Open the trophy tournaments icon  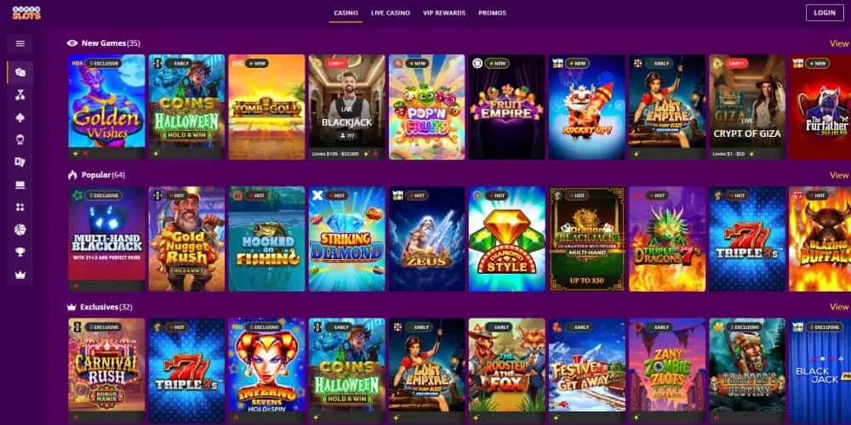pos(20,252)
